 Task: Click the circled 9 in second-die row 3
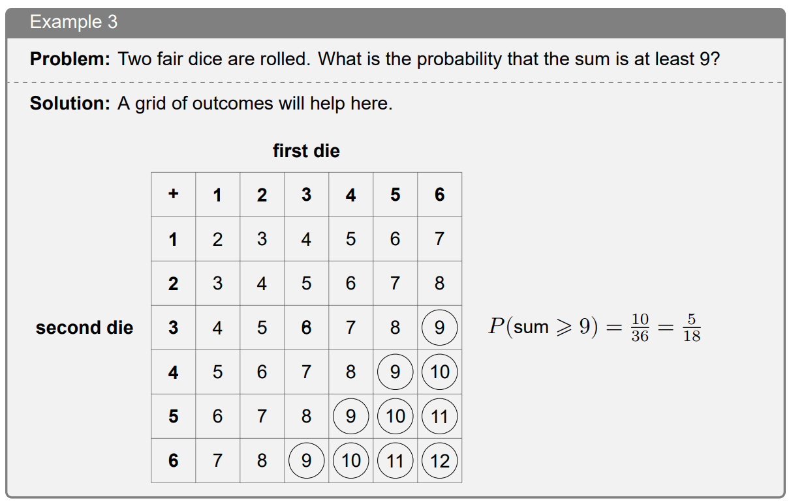[x=440, y=327]
